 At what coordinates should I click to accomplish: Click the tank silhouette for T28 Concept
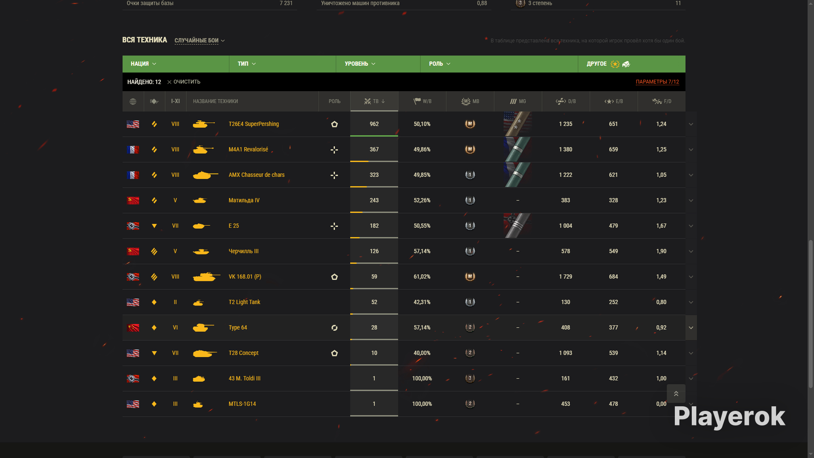[205, 353]
